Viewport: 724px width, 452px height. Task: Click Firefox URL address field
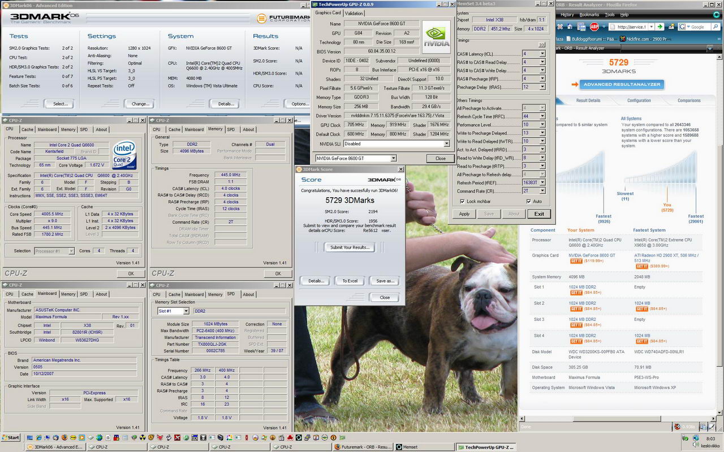tap(628, 27)
